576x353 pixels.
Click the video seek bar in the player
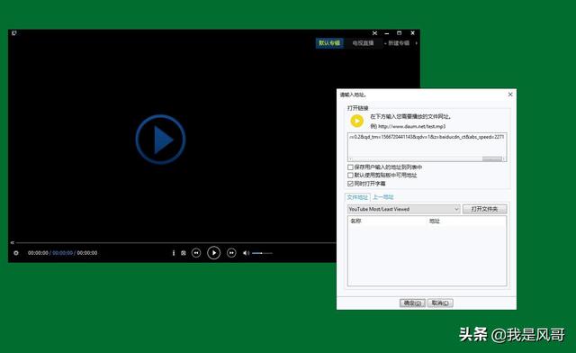[175, 243]
